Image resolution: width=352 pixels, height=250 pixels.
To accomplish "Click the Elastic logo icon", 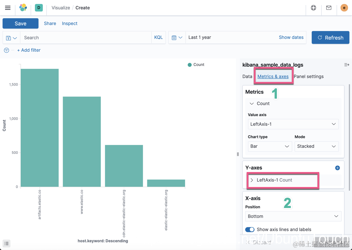I will [23, 7].
